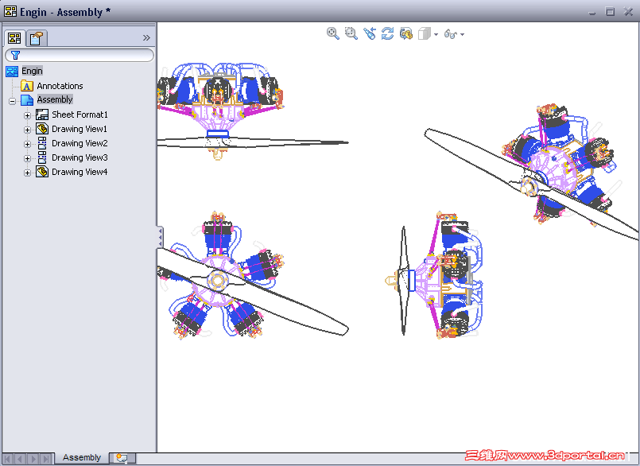The height and width of the screenshot is (466, 640).
Task: Collapse the FeatureManager panel with the side handle
Action: 160,237
